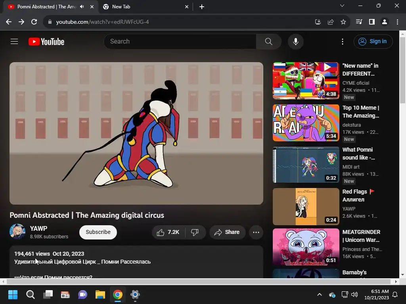Open Chrome profile icon
This screenshot has width=406, height=304.
click(x=385, y=22)
